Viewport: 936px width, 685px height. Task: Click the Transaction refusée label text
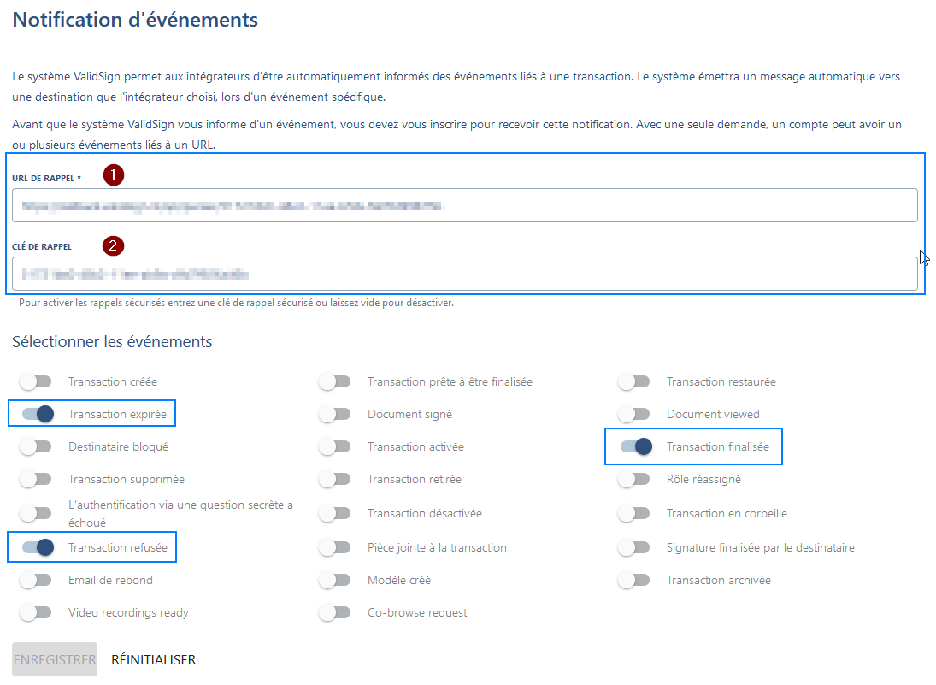[x=118, y=547]
